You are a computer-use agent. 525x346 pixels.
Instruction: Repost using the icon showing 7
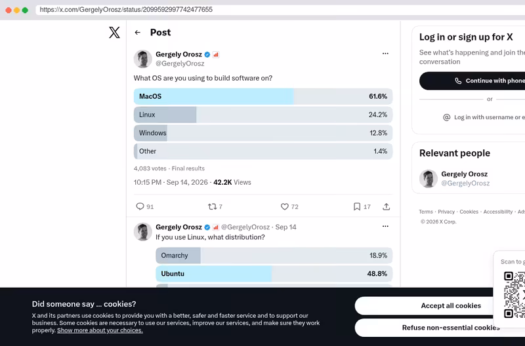coord(212,206)
